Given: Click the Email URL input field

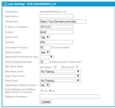Looking at the screenshot, I should coord(63,22).
